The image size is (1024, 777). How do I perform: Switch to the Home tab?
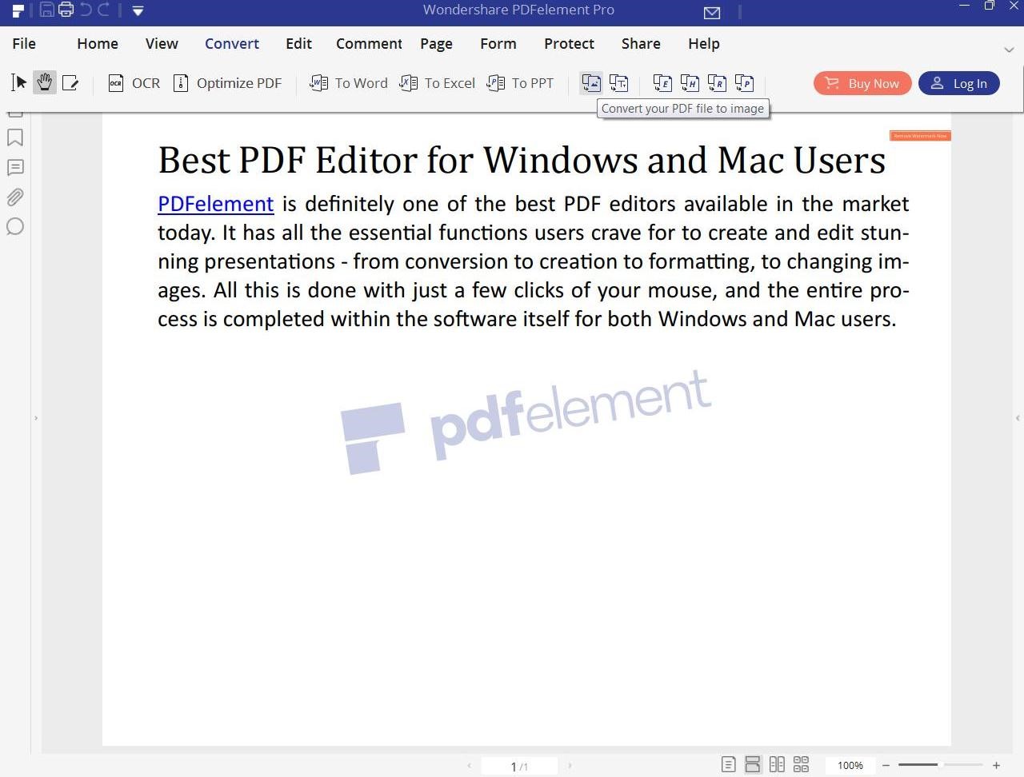98,44
